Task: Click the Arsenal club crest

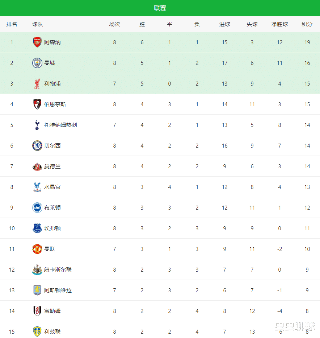Action: pos(37,42)
